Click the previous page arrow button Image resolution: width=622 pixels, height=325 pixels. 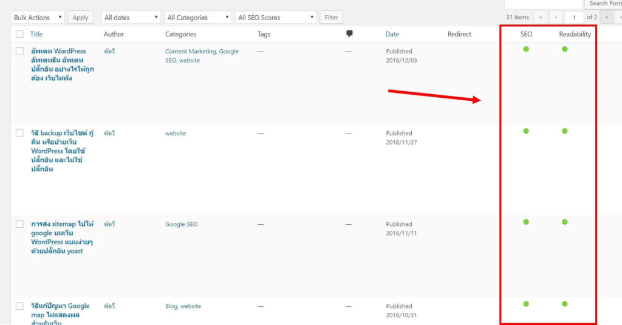[x=556, y=18]
